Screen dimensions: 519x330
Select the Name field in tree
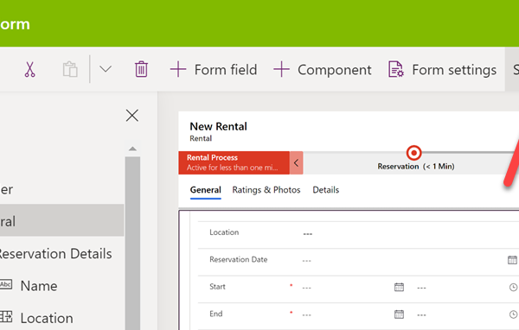coord(39,286)
